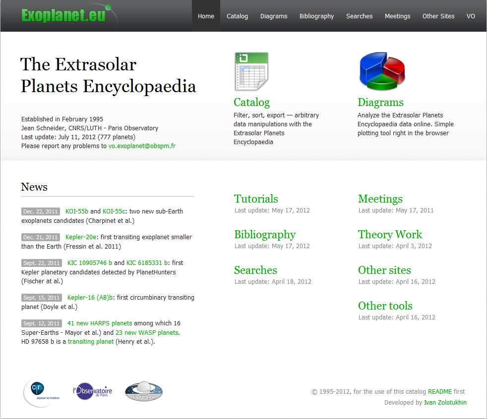Go to Bibliography in top navigation
The height and width of the screenshot is (419, 487).
tap(316, 16)
